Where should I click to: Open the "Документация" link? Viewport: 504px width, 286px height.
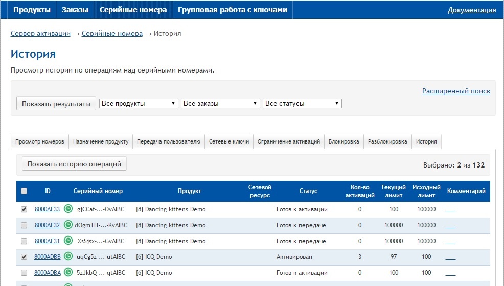(x=471, y=10)
